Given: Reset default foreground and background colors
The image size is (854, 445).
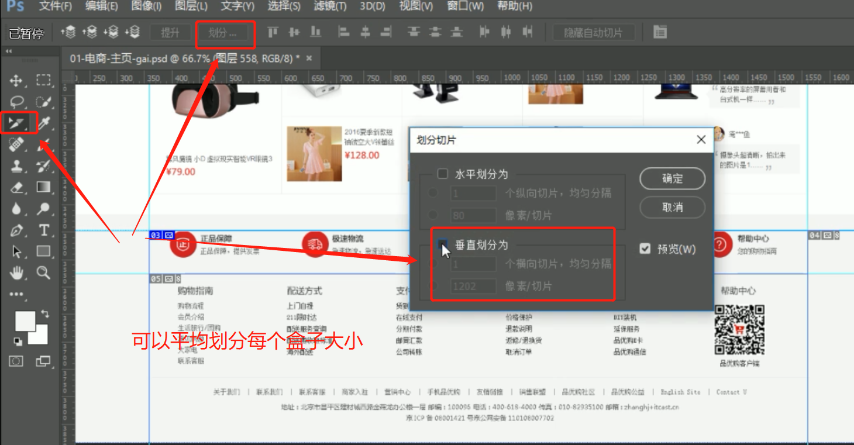Looking at the screenshot, I should tap(18, 341).
